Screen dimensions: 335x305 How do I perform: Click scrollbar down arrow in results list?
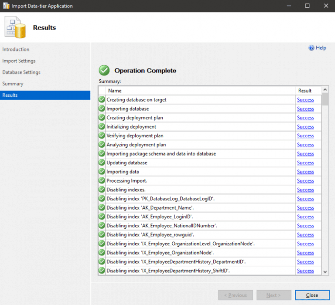pos(325,271)
